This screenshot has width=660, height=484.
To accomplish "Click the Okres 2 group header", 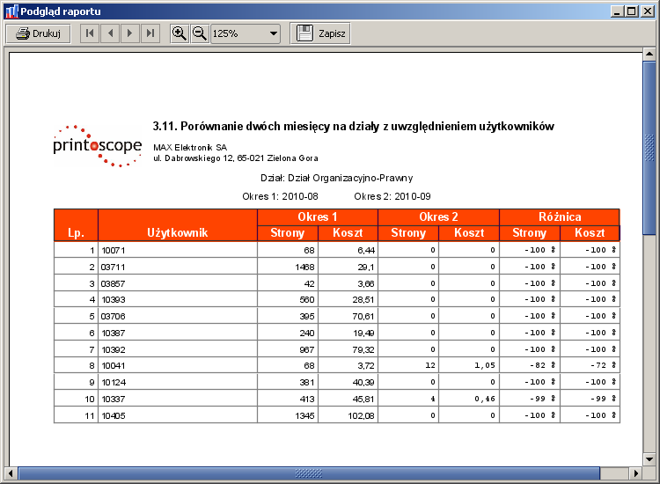I will coord(438,216).
